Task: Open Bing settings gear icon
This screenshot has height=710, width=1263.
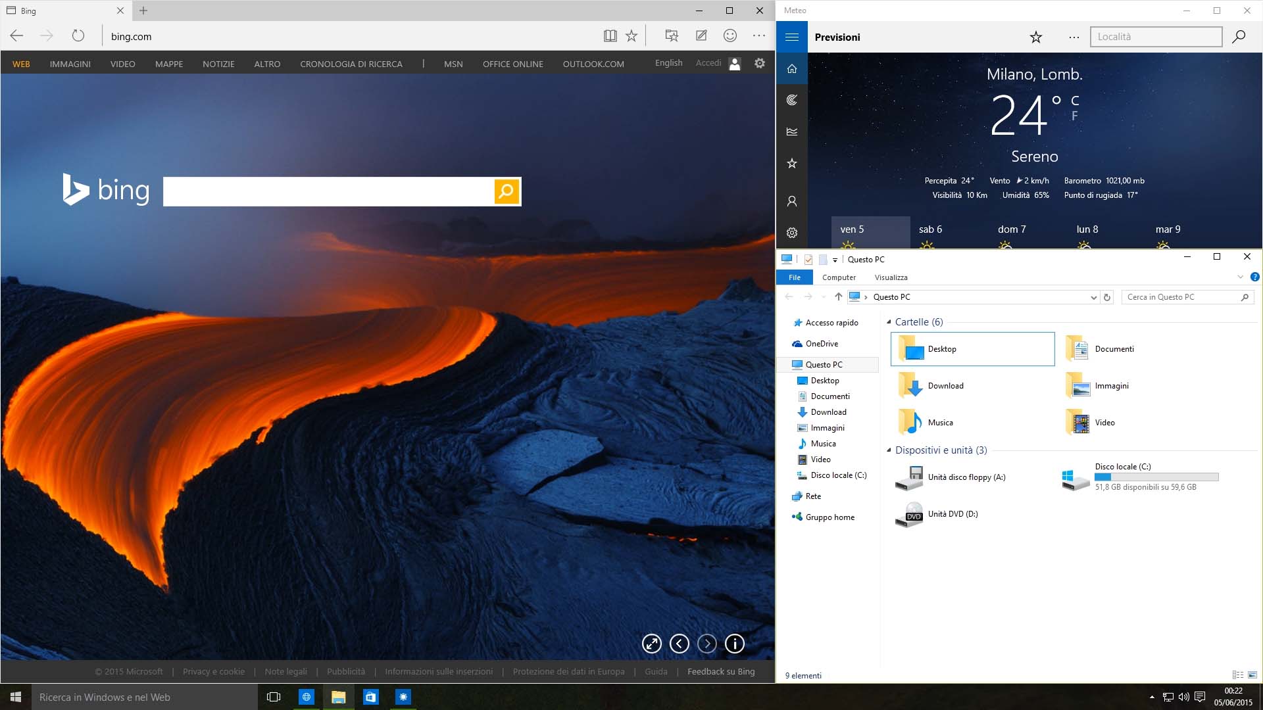Action: click(760, 63)
